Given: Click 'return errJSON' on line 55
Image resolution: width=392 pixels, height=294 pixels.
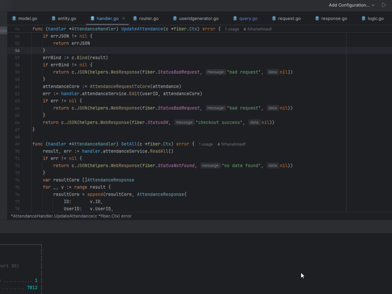Looking at the screenshot, I should point(71,43).
